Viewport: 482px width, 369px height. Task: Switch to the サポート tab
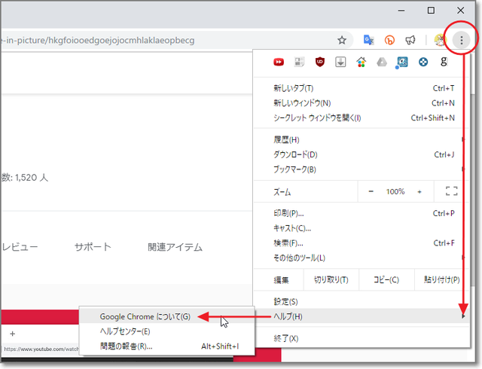(93, 247)
